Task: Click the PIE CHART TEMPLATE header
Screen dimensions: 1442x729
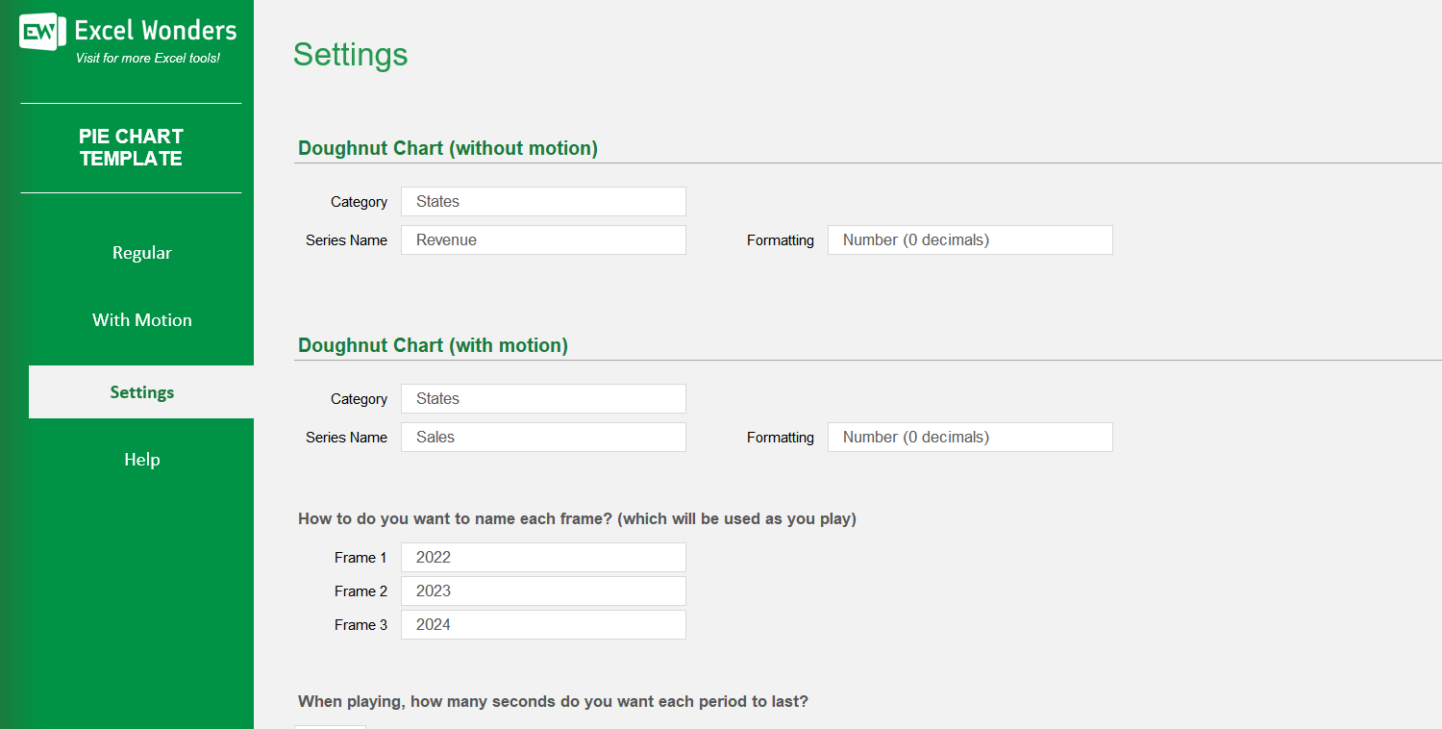Action: [131, 147]
